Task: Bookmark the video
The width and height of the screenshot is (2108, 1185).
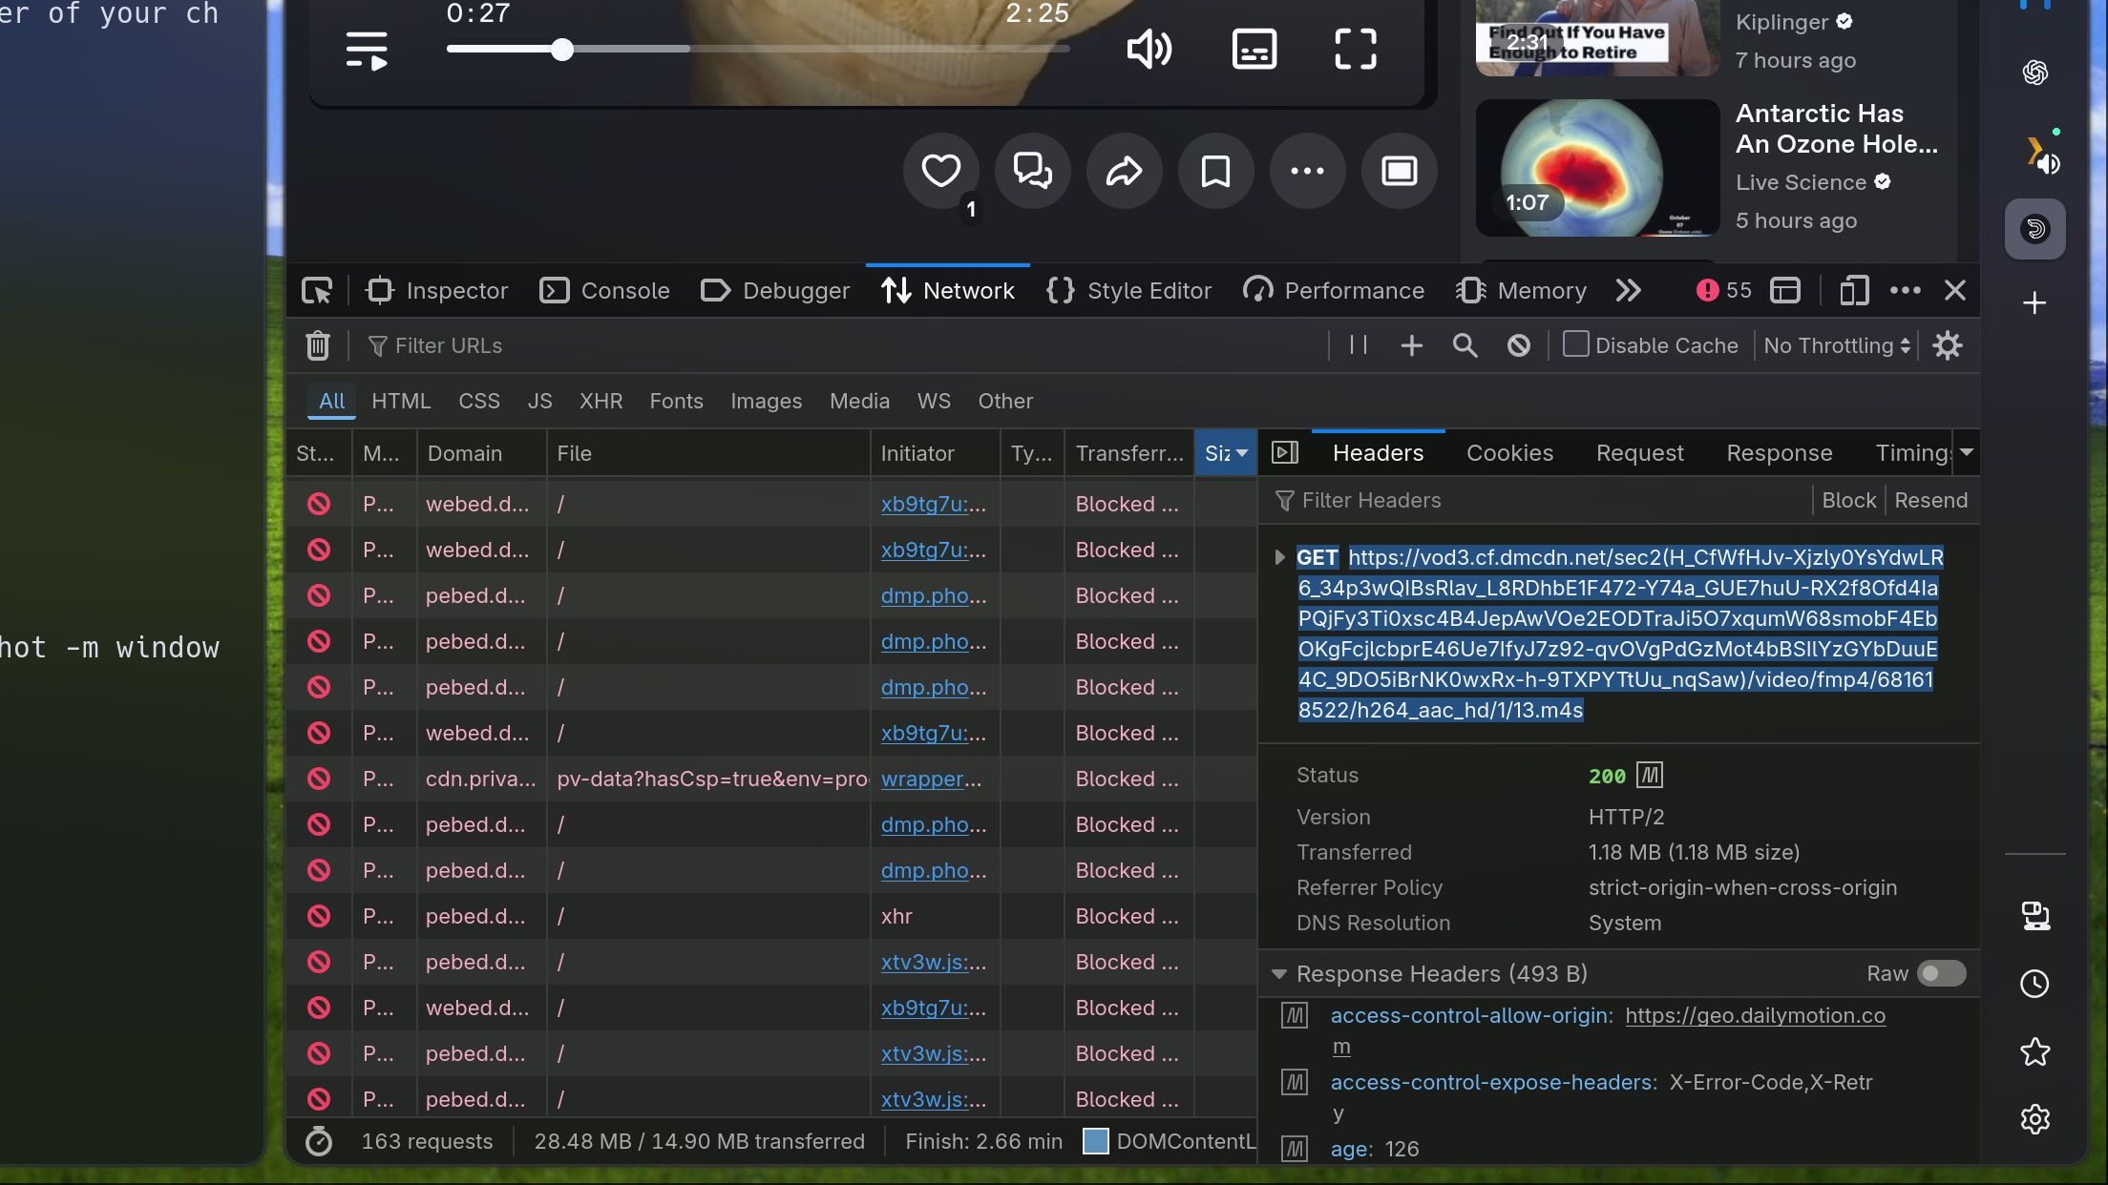Action: pos(1215,172)
